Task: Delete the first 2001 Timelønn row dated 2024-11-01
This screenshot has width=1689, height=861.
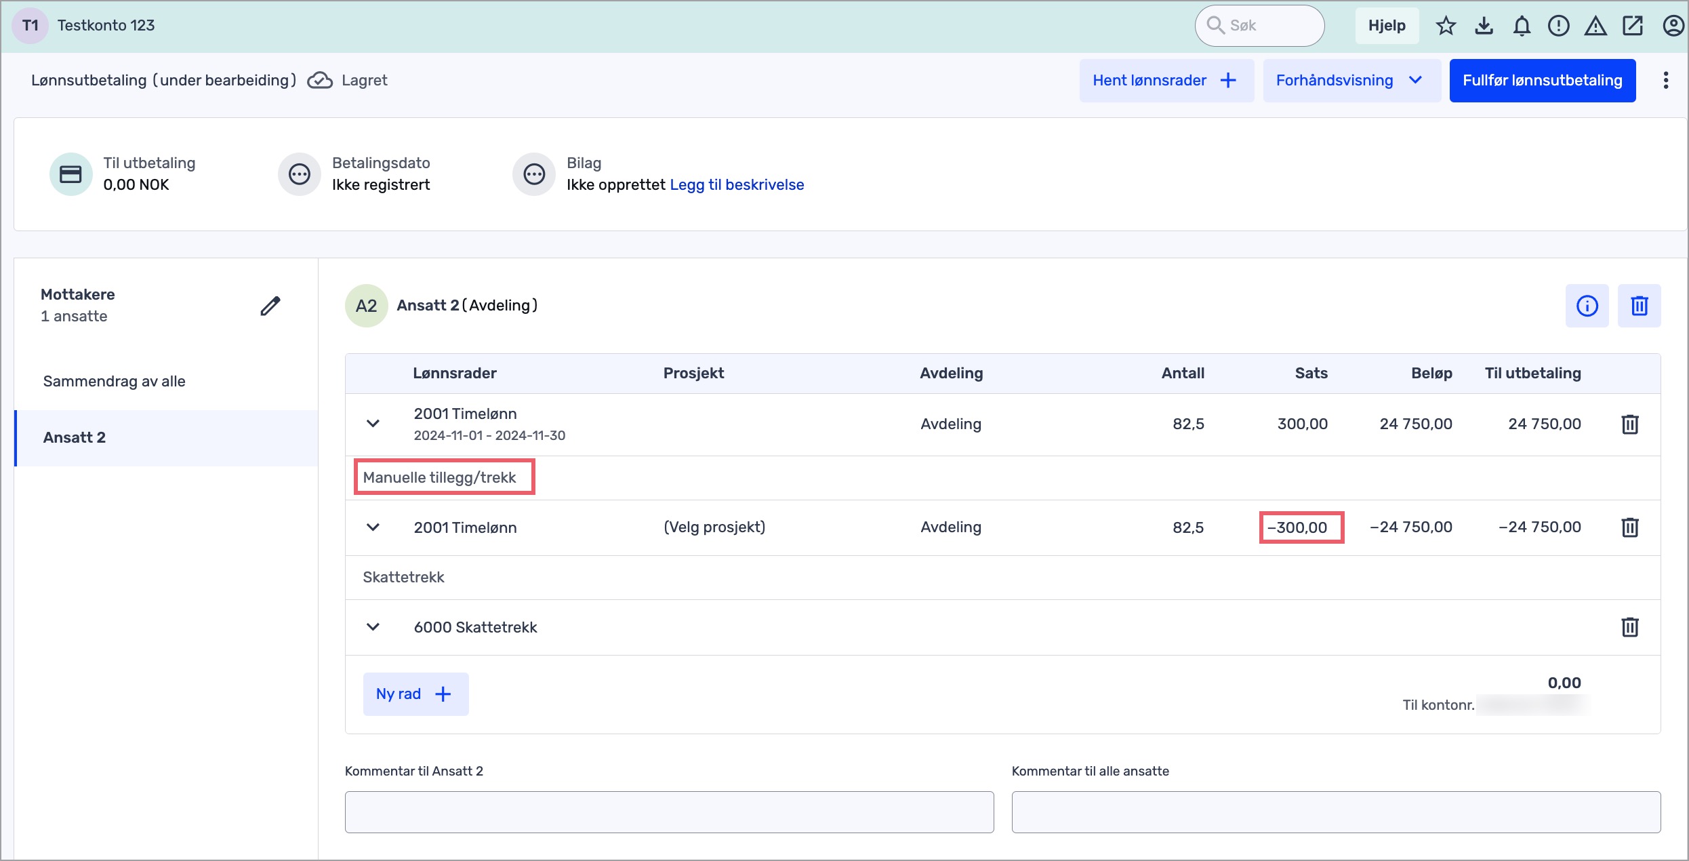Action: pyautogui.click(x=1630, y=424)
